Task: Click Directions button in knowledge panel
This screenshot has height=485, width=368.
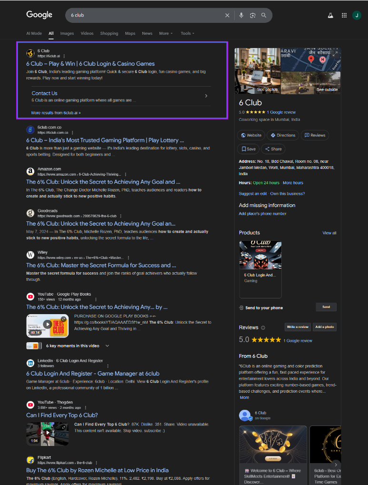Action: pos(283,135)
